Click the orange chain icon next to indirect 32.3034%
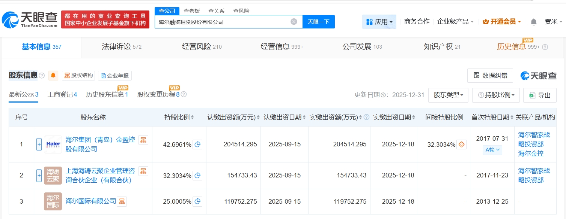Image resolution: width=566 pixels, height=219 pixels. pos(462,145)
